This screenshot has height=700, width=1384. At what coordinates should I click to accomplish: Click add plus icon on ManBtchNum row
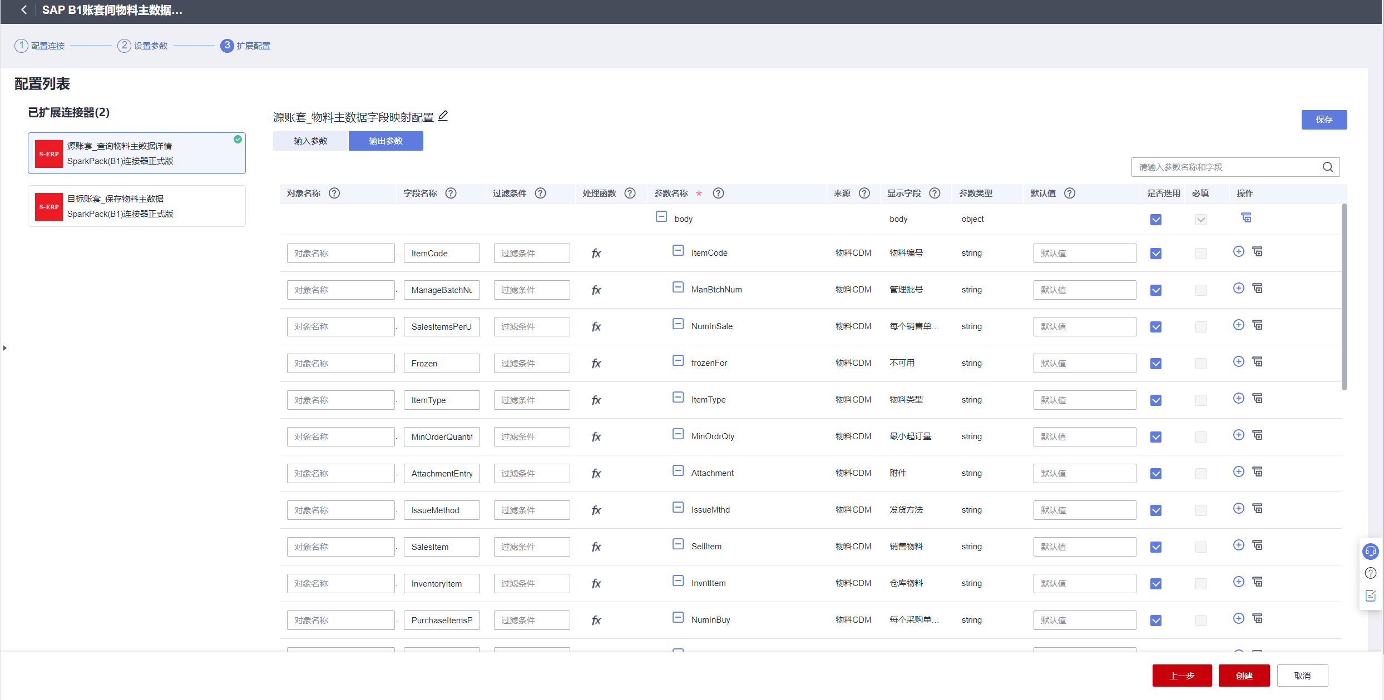click(1238, 289)
